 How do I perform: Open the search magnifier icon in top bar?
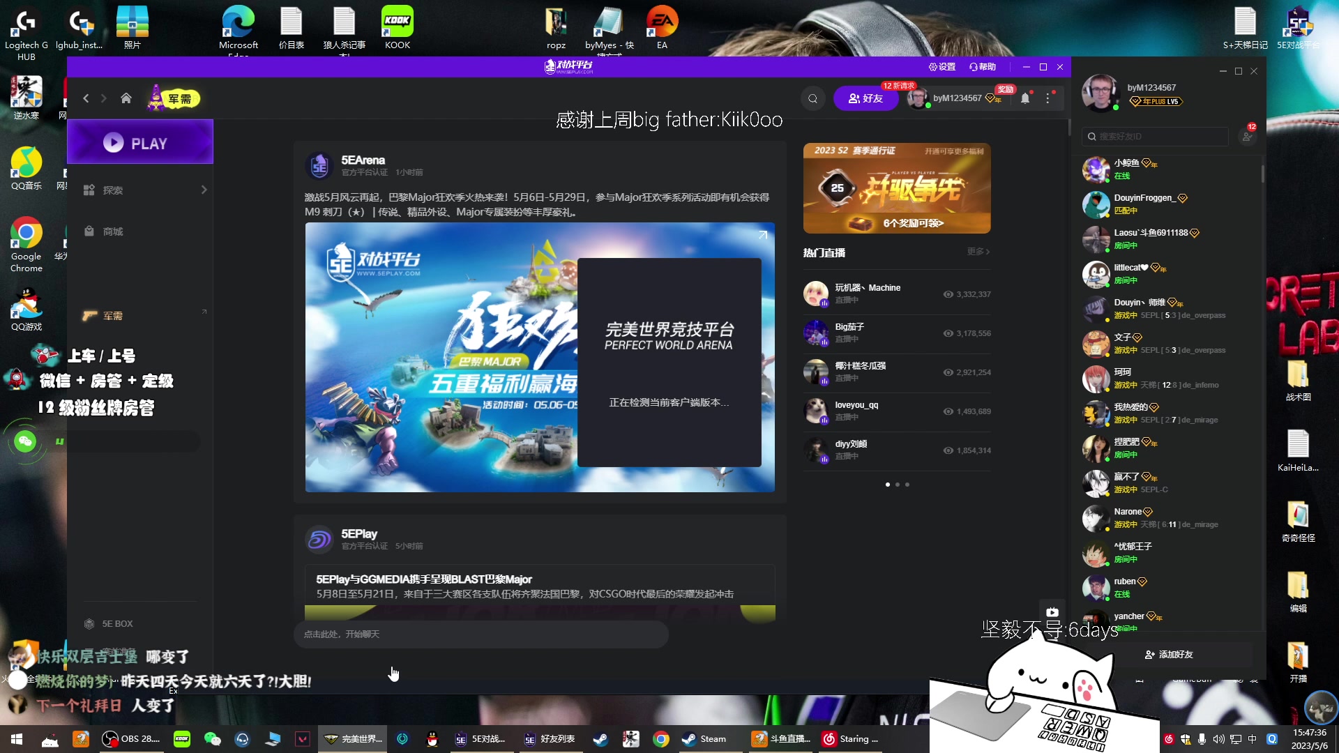812,98
